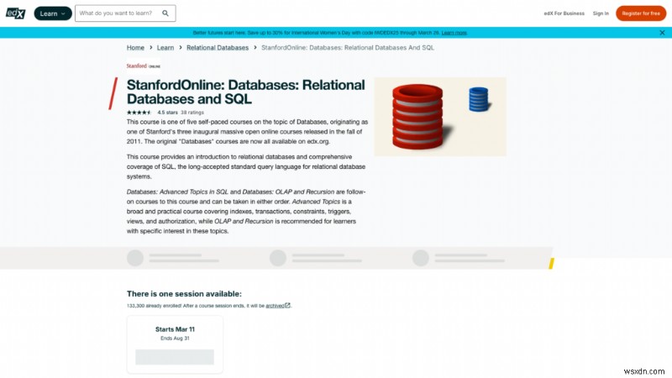This screenshot has height=378, width=672.
Task: Open the Relational Databases breadcrumb
Action: coord(218,48)
